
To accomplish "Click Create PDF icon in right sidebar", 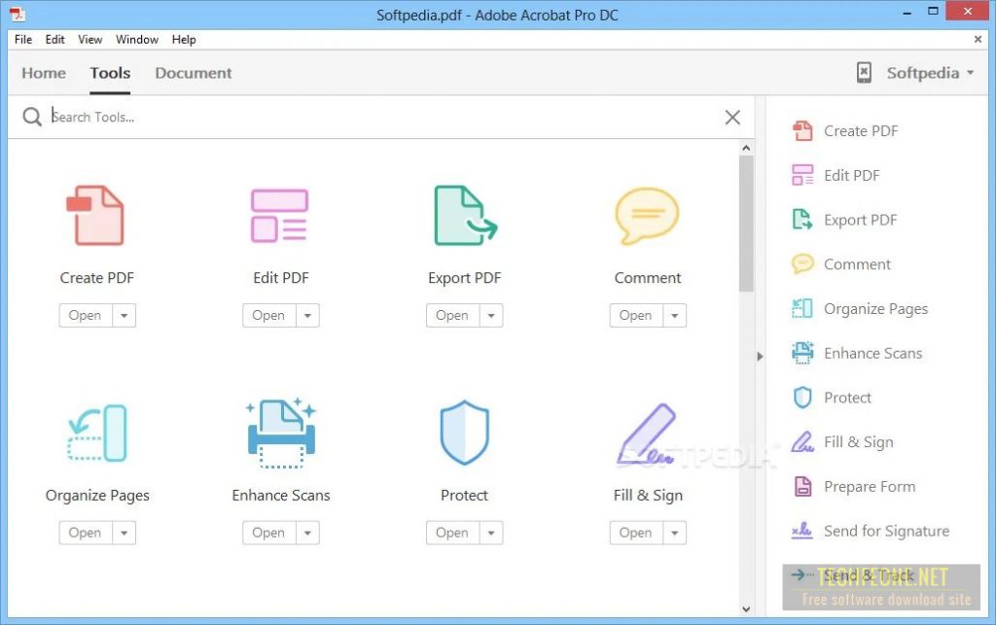I will [x=802, y=130].
